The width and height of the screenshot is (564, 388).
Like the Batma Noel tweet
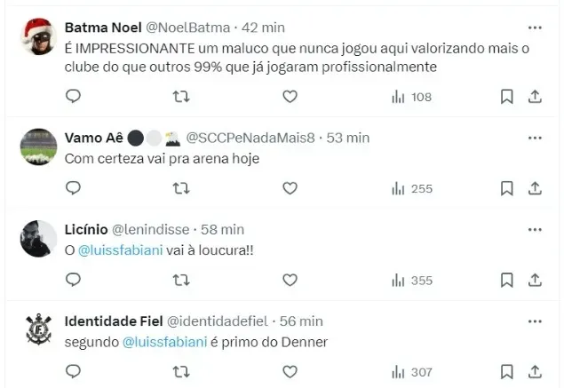(290, 96)
